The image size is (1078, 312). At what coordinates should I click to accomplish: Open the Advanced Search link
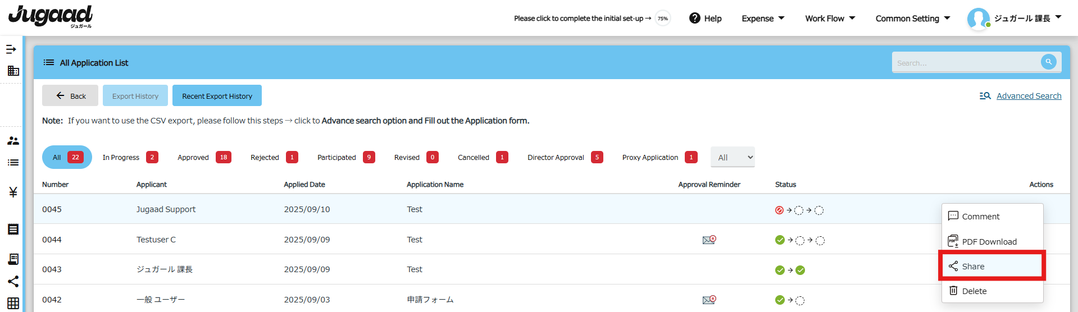click(x=1029, y=96)
